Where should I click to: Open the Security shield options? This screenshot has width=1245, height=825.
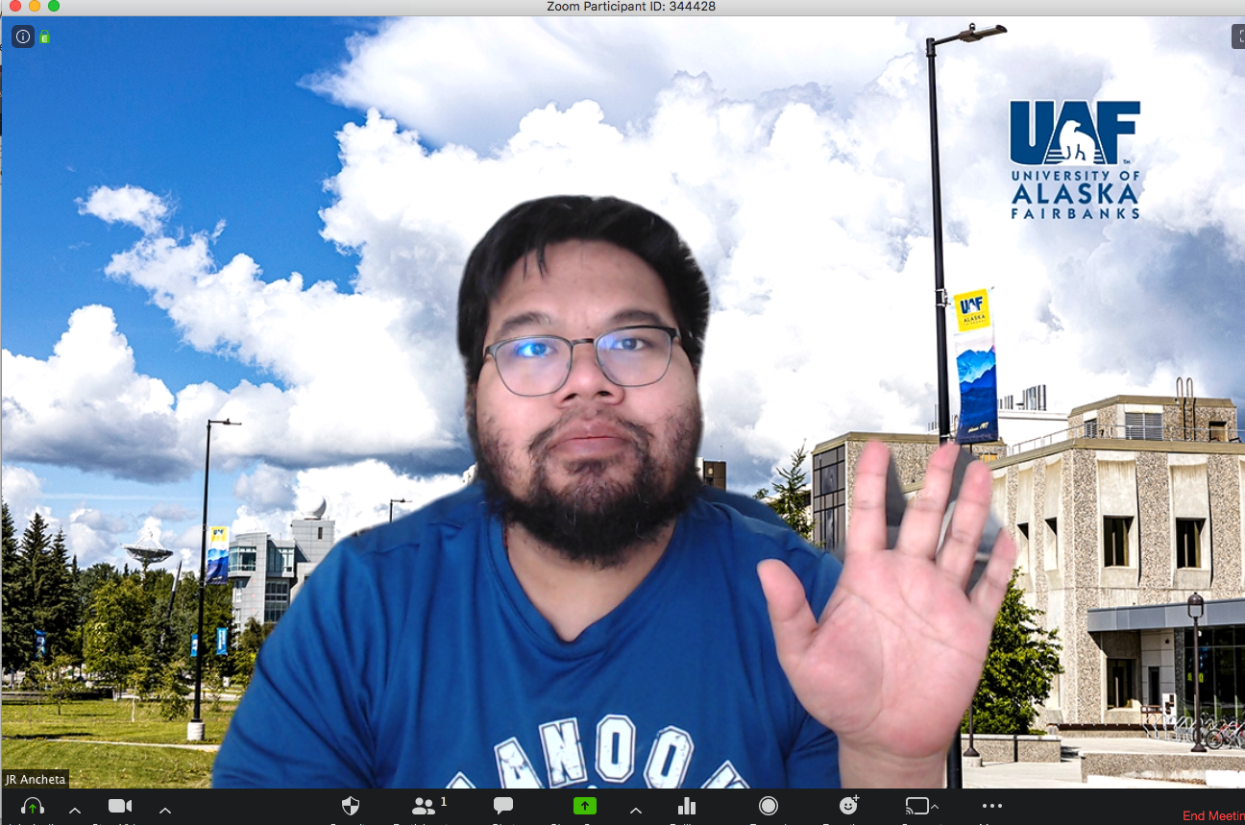pyautogui.click(x=351, y=806)
